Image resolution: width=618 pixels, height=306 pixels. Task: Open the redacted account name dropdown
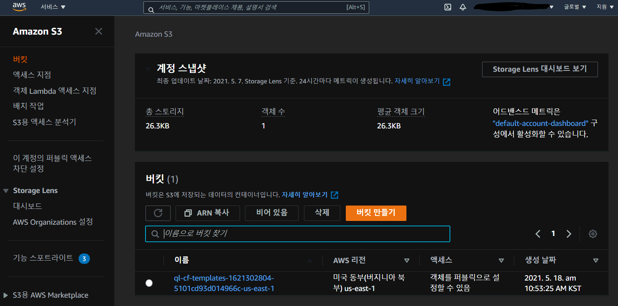(x=513, y=7)
